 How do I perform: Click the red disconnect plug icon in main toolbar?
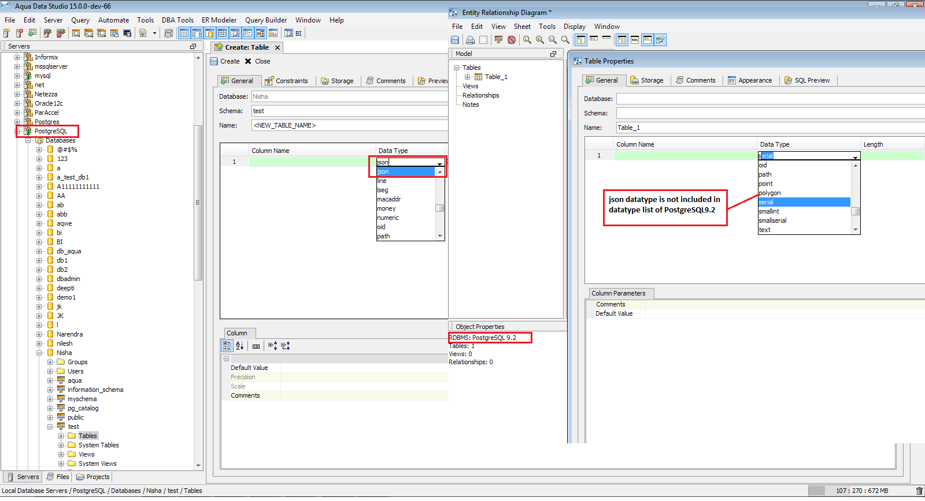tap(61, 33)
